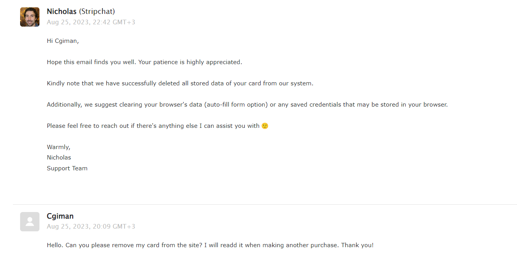The width and height of the screenshot is (517, 263).
Task: Click timestamp Aug 25, 2023, 20:09 GMT+3
Action: (91, 227)
